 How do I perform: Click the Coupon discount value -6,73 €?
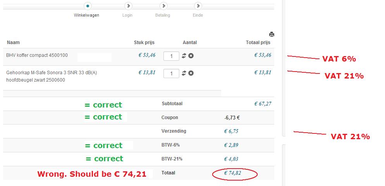pyautogui.click(x=232, y=118)
